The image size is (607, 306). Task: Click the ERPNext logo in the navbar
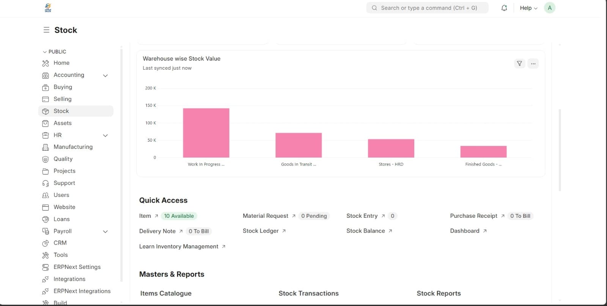(x=48, y=8)
